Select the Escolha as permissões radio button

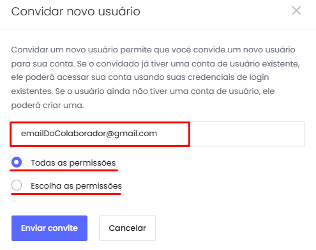click(17, 185)
